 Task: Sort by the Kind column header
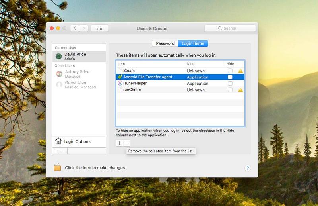(x=204, y=64)
